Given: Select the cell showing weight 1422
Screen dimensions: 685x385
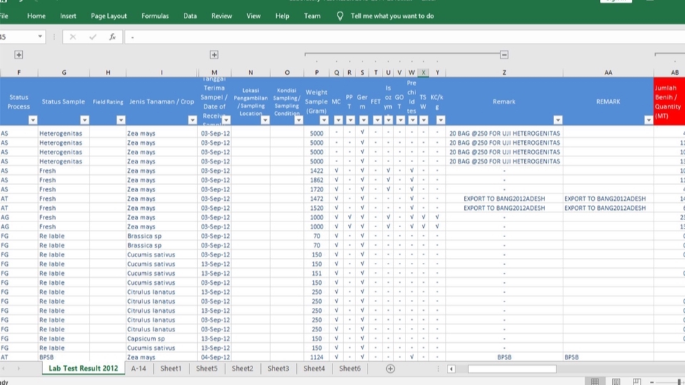Looking at the screenshot, I should click(317, 171).
